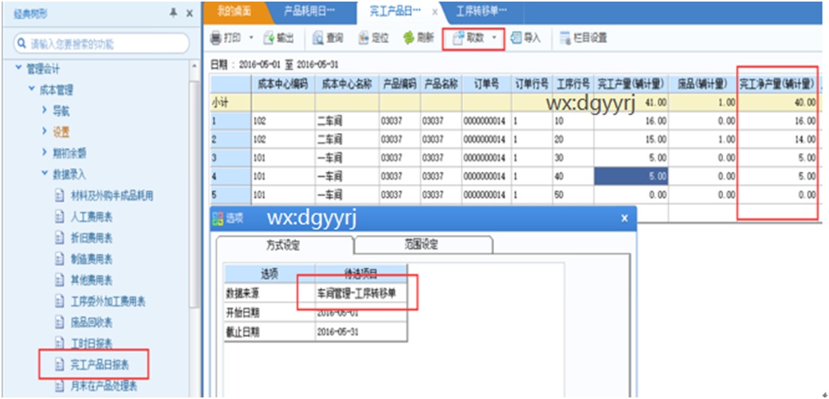
Task: Select the 小计 subtotal row header
Action: (230, 103)
